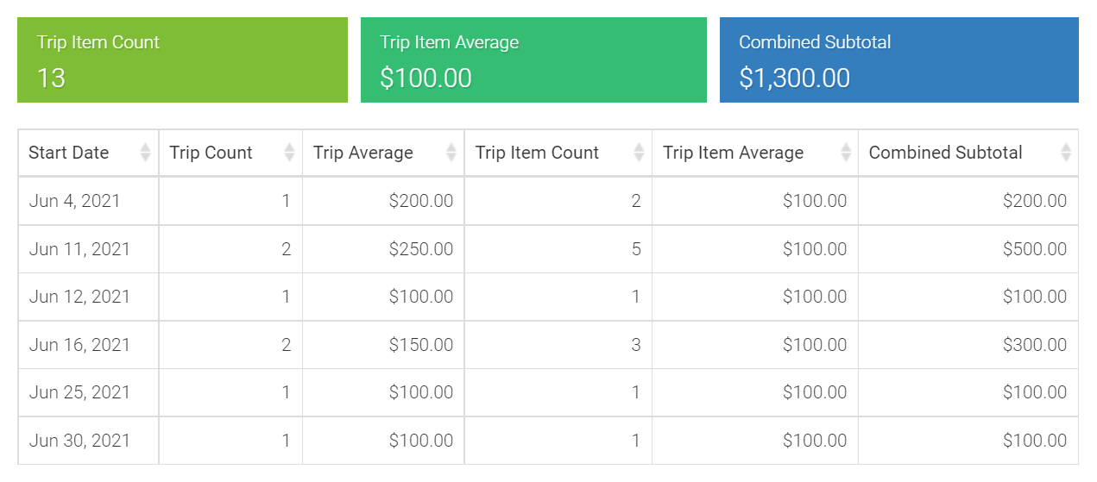Click the Jun 11, 2021 date cell
Viewport: 1097px width, 482px height.
click(x=89, y=249)
